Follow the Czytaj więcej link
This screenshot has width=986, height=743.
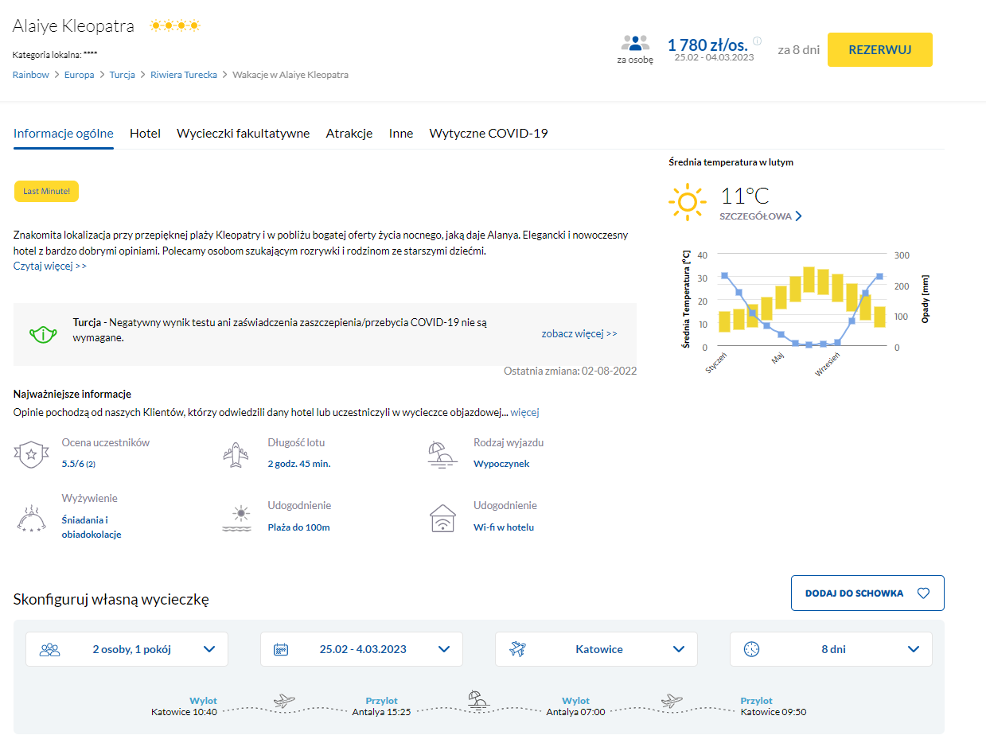pos(50,266)
